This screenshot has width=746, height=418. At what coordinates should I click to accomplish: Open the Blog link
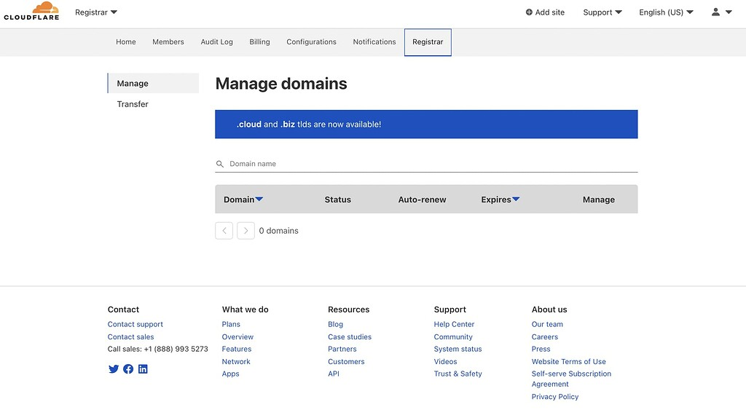coord(335,324)
